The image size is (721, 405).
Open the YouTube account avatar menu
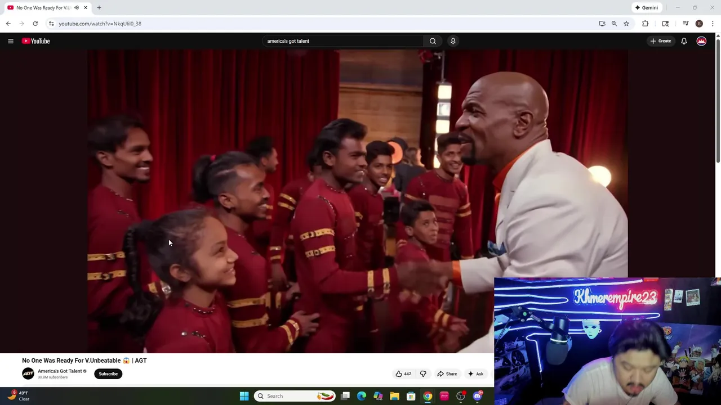[x=701, y=41]
